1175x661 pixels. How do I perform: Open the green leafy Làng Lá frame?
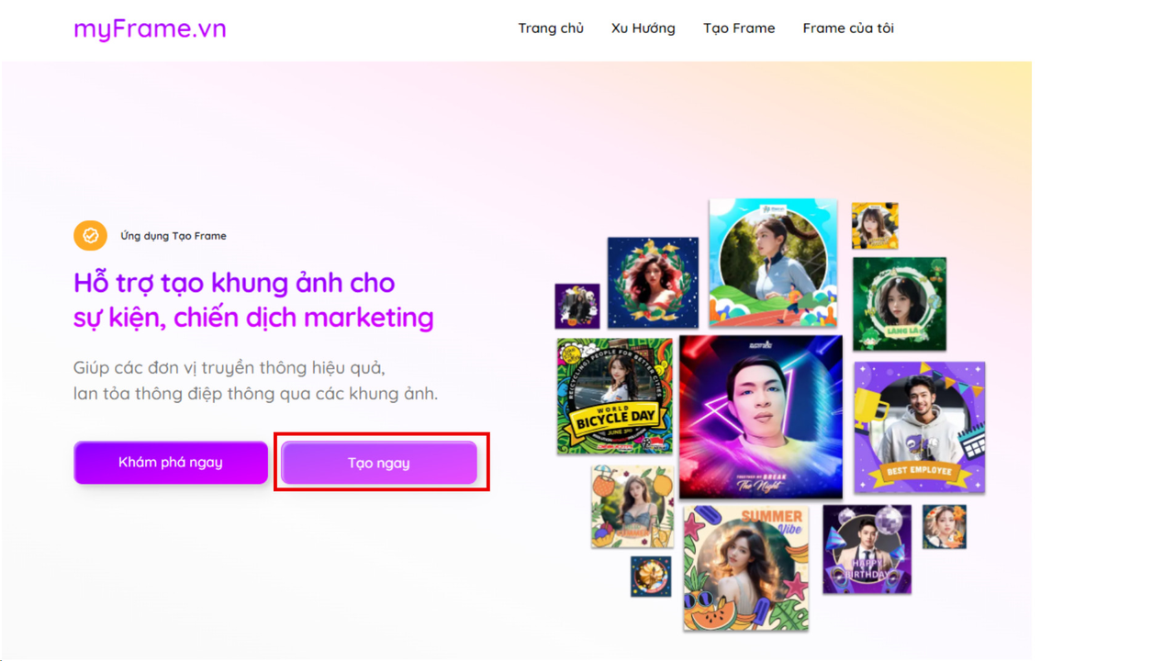[x=900, y=304]
